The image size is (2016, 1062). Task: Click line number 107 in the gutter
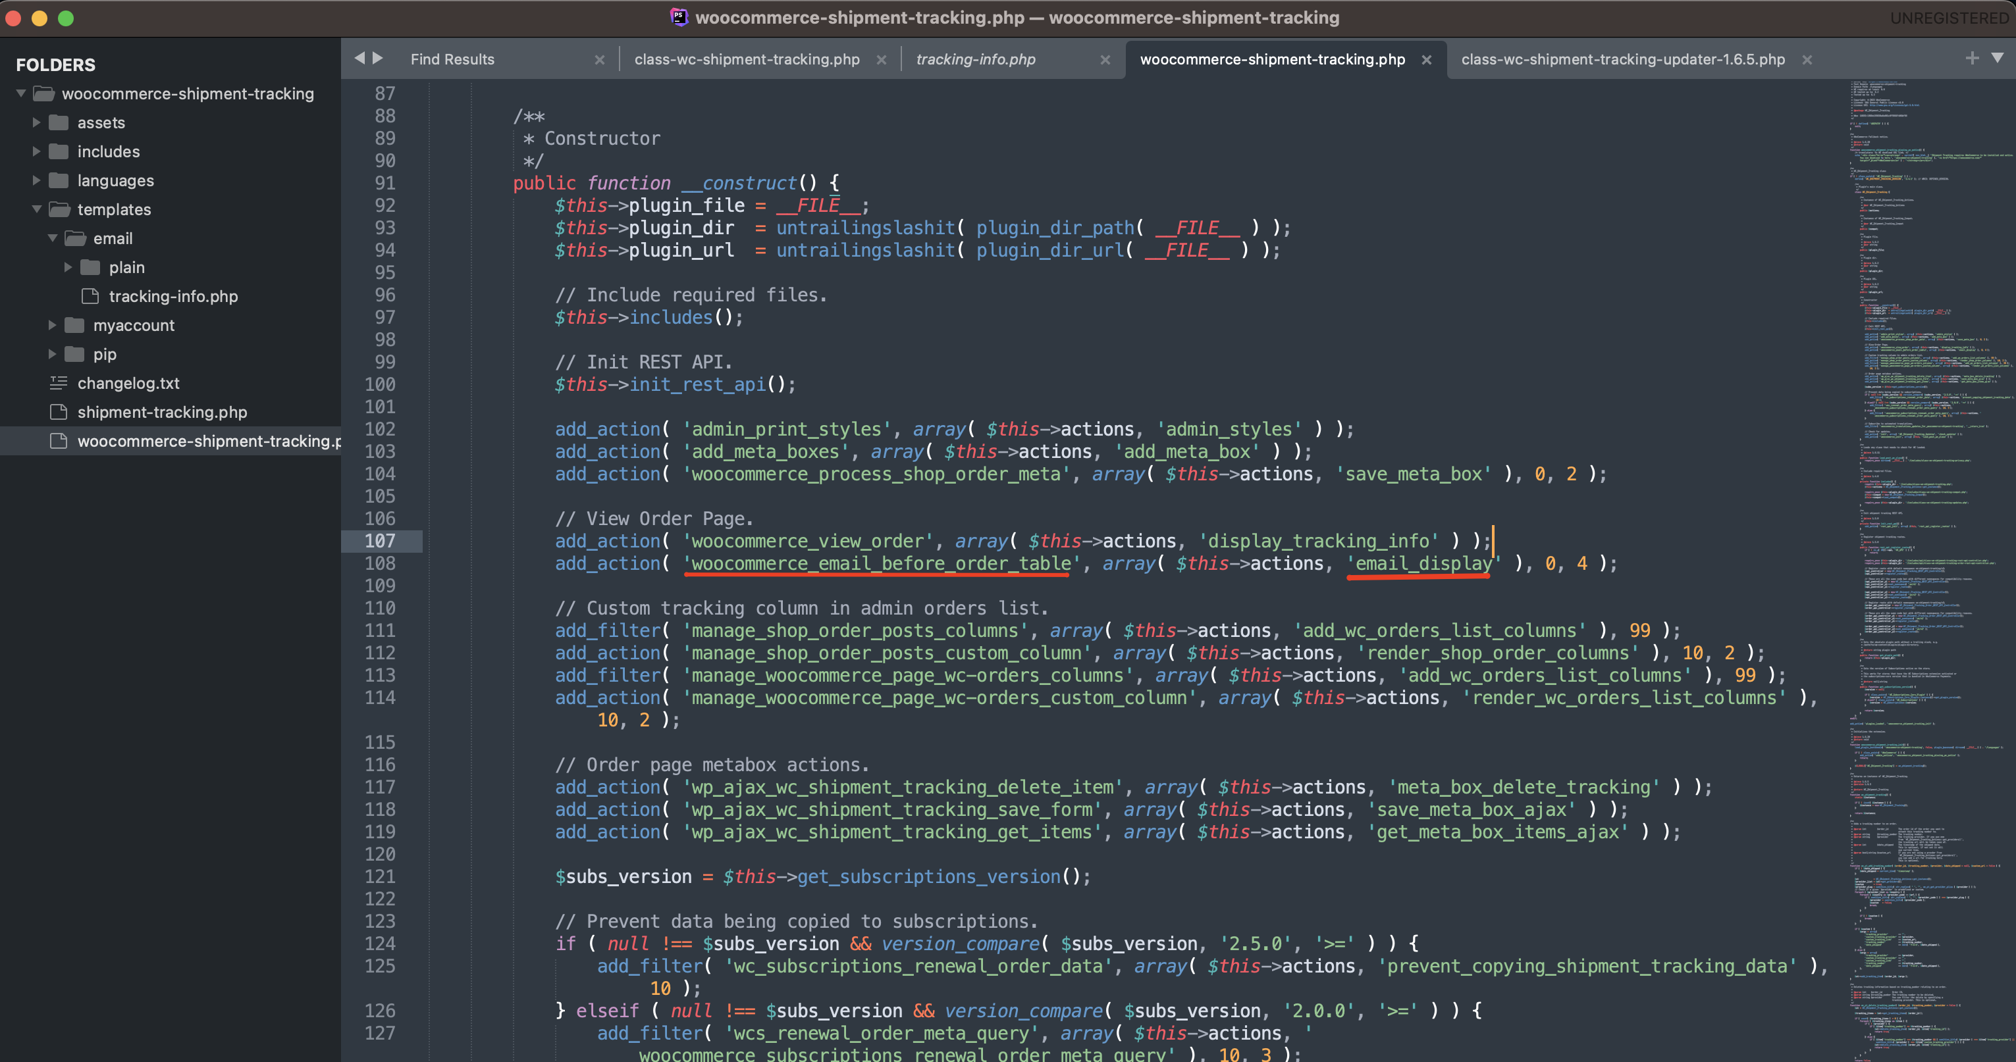click(380, 541)
